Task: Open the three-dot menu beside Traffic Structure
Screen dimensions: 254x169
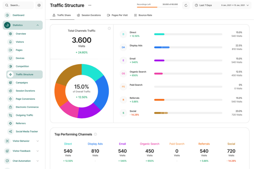Action: (90, 5)
